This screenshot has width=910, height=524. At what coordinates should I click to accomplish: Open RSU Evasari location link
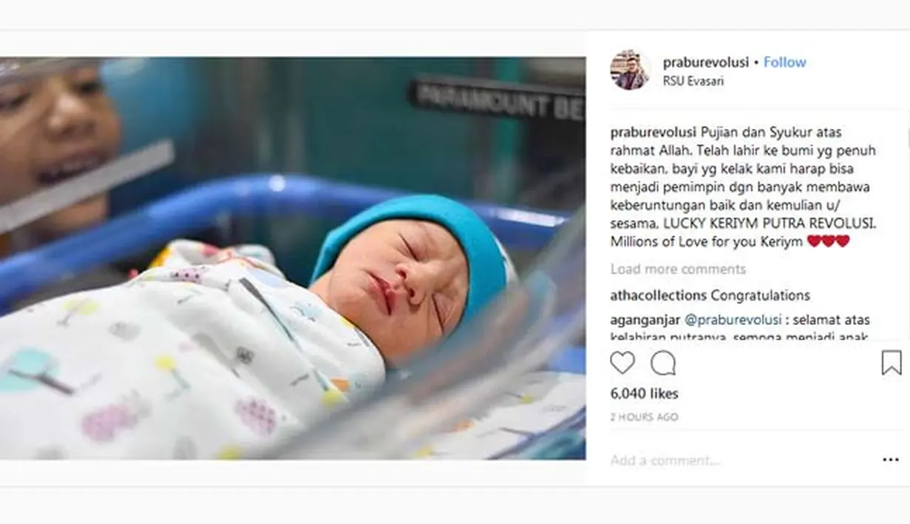693,81
